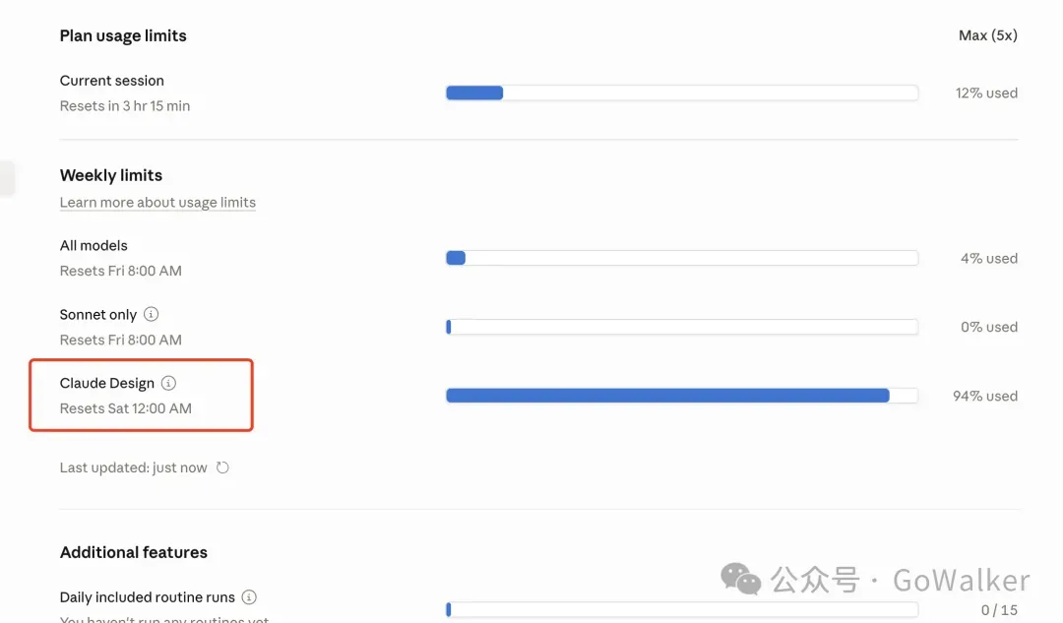The width and height of the screenshot is (1063, 623).
Task: Open the Learn more about usage limits link
Action: point(157,203)
